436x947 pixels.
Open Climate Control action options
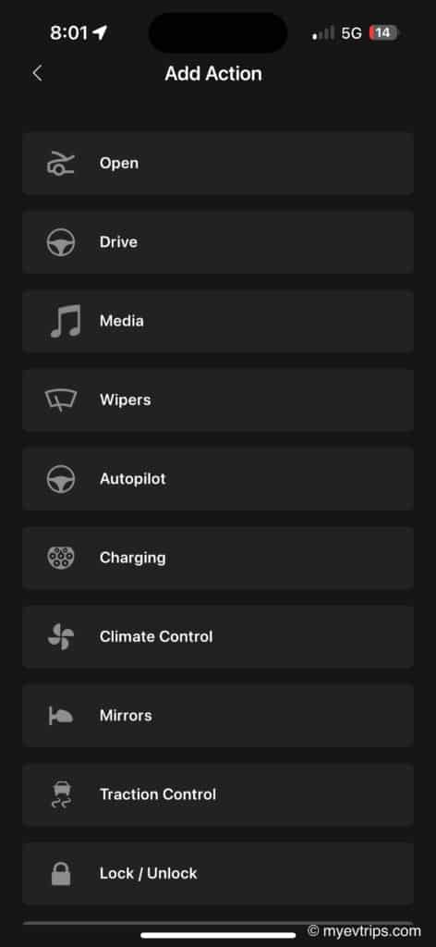tap(218, 636)
